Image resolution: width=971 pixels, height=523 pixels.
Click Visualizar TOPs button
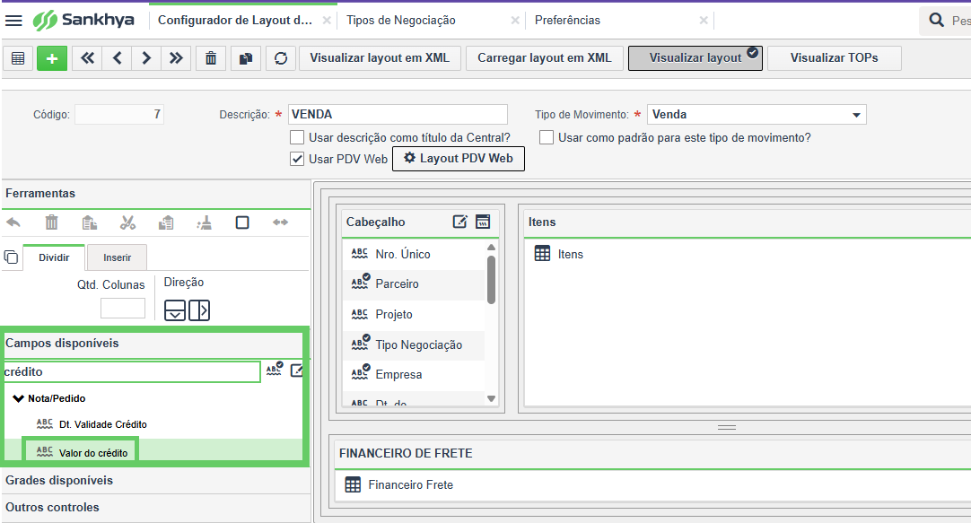coord(834,58)
